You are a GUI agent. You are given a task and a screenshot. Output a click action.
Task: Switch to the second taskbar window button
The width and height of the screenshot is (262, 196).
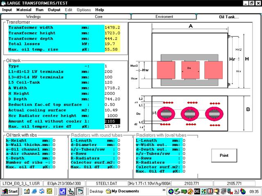click(71, 191)
